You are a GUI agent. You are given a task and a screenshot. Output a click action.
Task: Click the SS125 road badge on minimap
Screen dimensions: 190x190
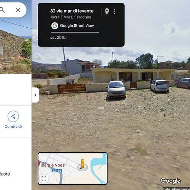(57, 171)
